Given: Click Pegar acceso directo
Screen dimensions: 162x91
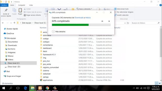Looking at the screenshot, I should click(32, 15).
